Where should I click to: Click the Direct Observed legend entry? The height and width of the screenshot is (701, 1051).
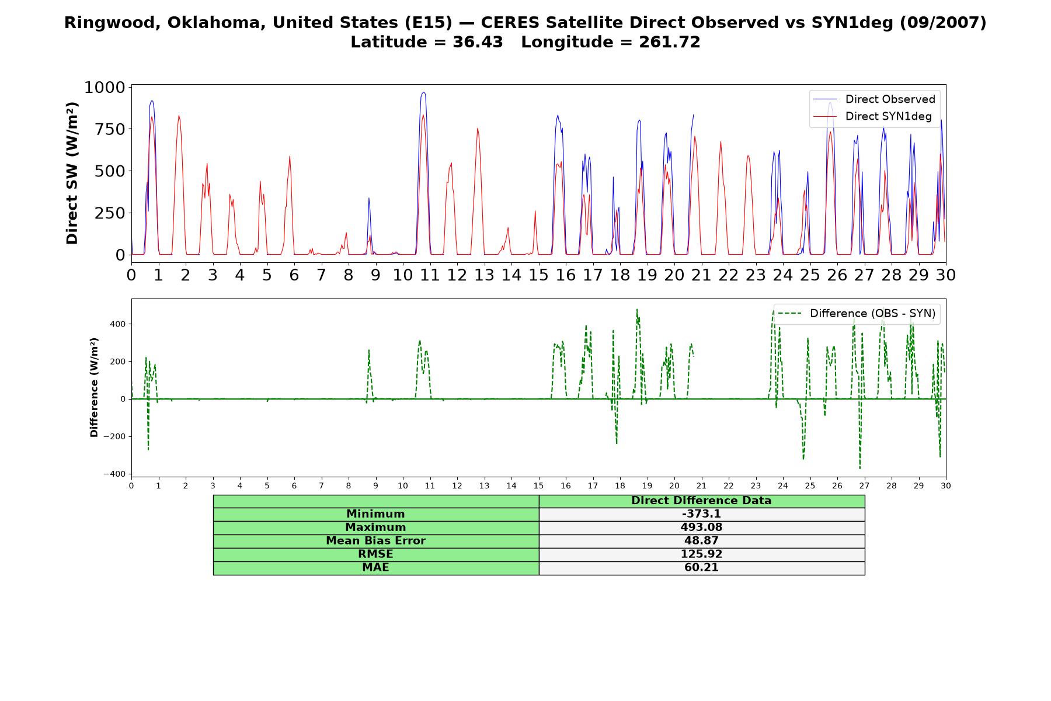coord(874,99)
